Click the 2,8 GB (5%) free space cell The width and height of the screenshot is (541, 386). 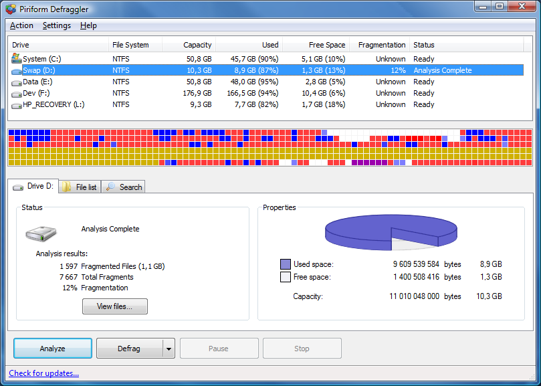(325, 82)
